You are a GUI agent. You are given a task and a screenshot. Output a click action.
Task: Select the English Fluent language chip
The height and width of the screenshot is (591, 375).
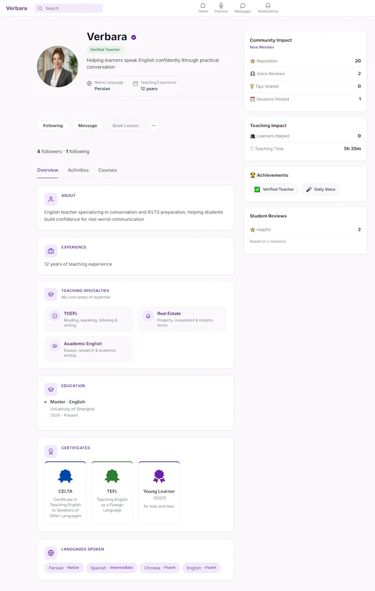coord(202,568)
